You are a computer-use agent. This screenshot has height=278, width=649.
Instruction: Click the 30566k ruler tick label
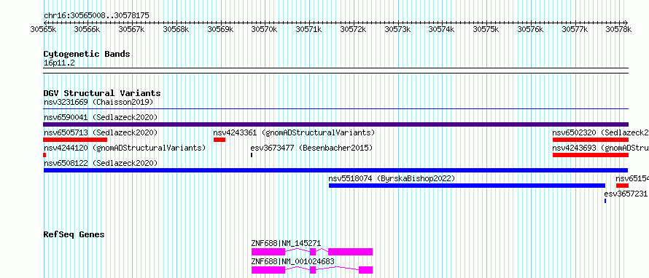(x=87, y=29)
